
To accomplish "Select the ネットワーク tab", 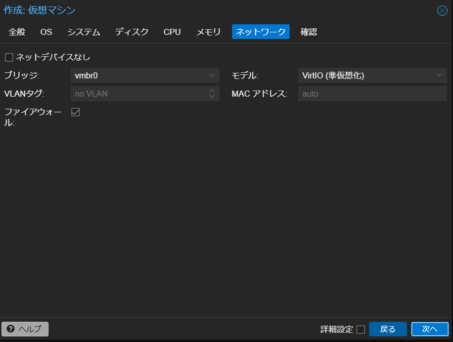I will tap(260, 32).
